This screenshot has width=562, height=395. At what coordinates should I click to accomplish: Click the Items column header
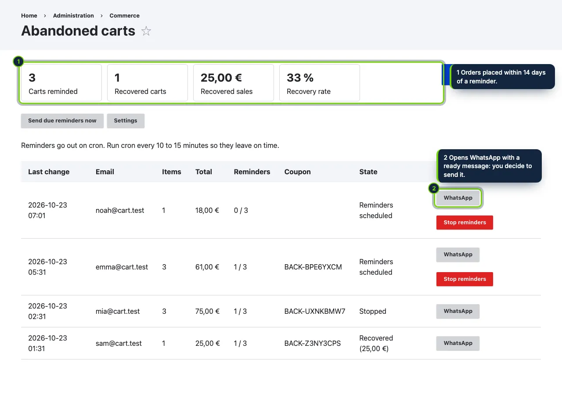172,172
